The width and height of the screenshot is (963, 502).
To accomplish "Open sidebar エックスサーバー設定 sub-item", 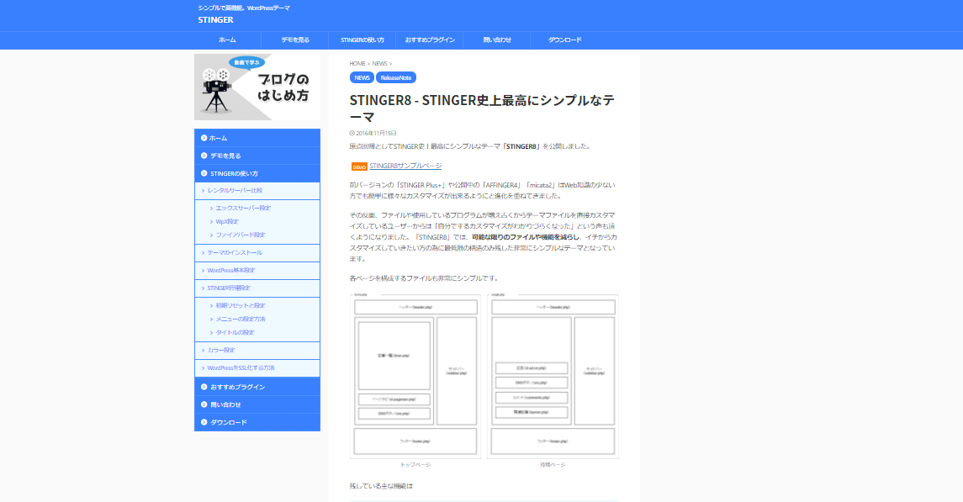I will click(243, 208).
